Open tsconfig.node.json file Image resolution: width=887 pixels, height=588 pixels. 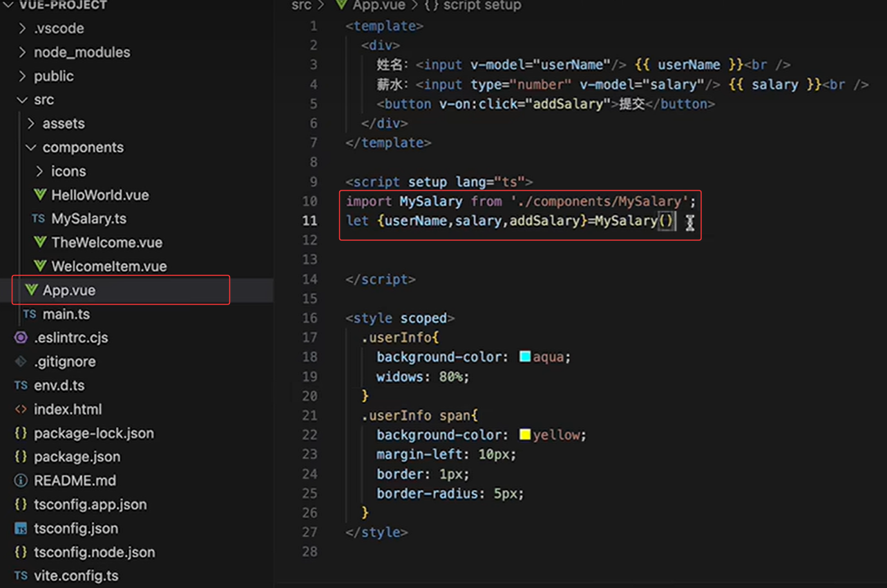(x=95, y=552)
